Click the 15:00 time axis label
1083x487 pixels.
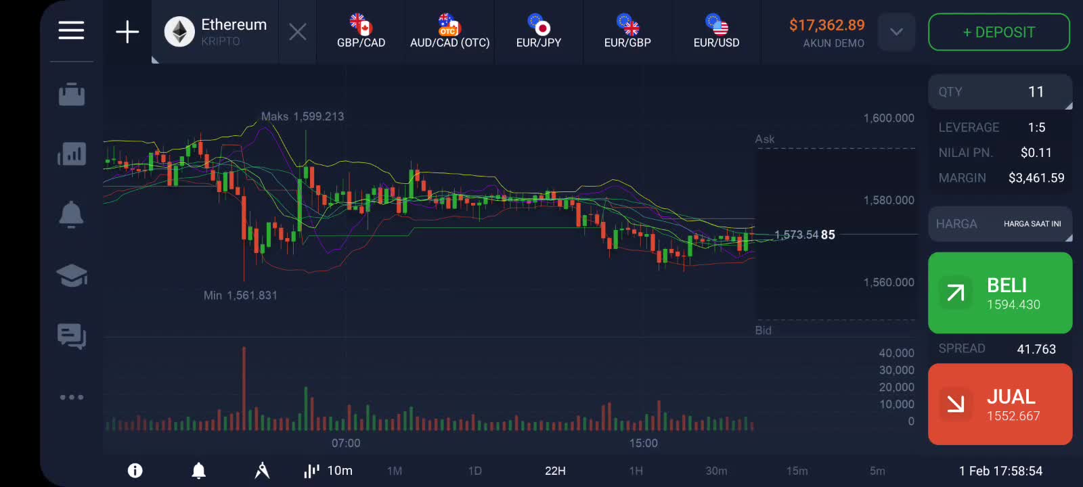point(643,443)
